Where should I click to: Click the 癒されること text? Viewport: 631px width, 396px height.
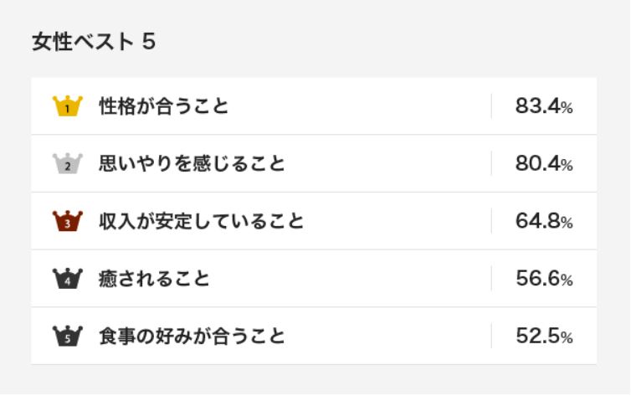click(x=154, y=279)
